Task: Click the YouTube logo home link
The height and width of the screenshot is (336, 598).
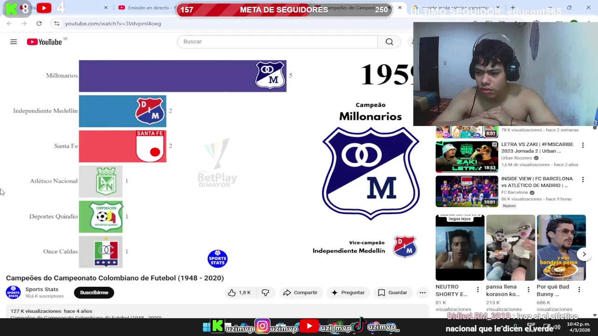Action: pos(44,42)
